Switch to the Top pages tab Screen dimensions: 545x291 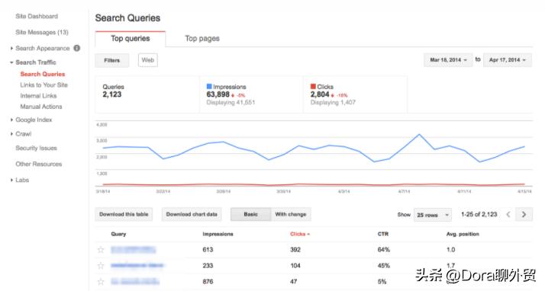coord(202,39)
